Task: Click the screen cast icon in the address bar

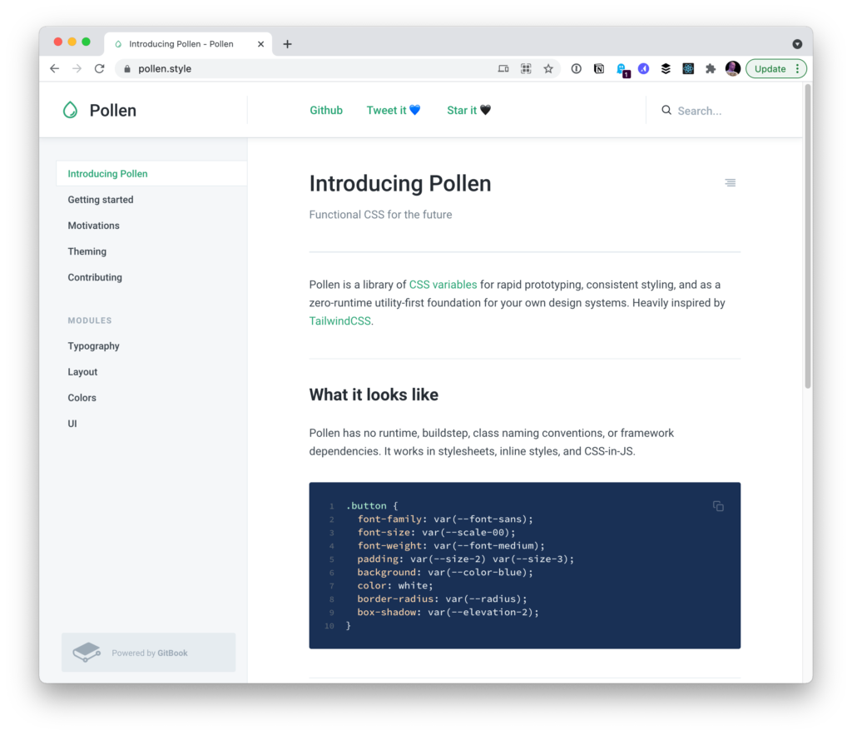Action: tap(503, 68)
